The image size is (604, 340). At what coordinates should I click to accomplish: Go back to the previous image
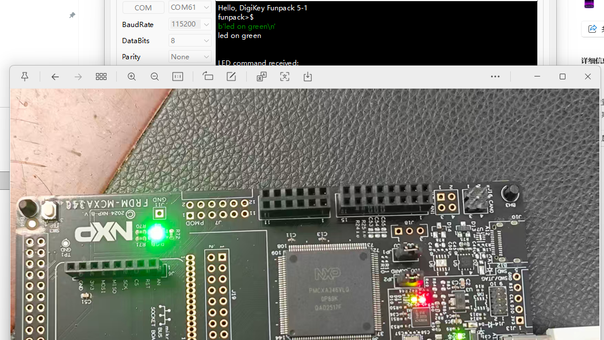(55, 77)
